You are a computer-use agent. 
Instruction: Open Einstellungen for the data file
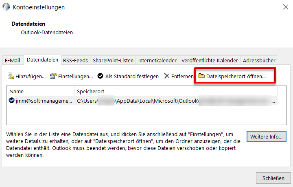[71, 76]
